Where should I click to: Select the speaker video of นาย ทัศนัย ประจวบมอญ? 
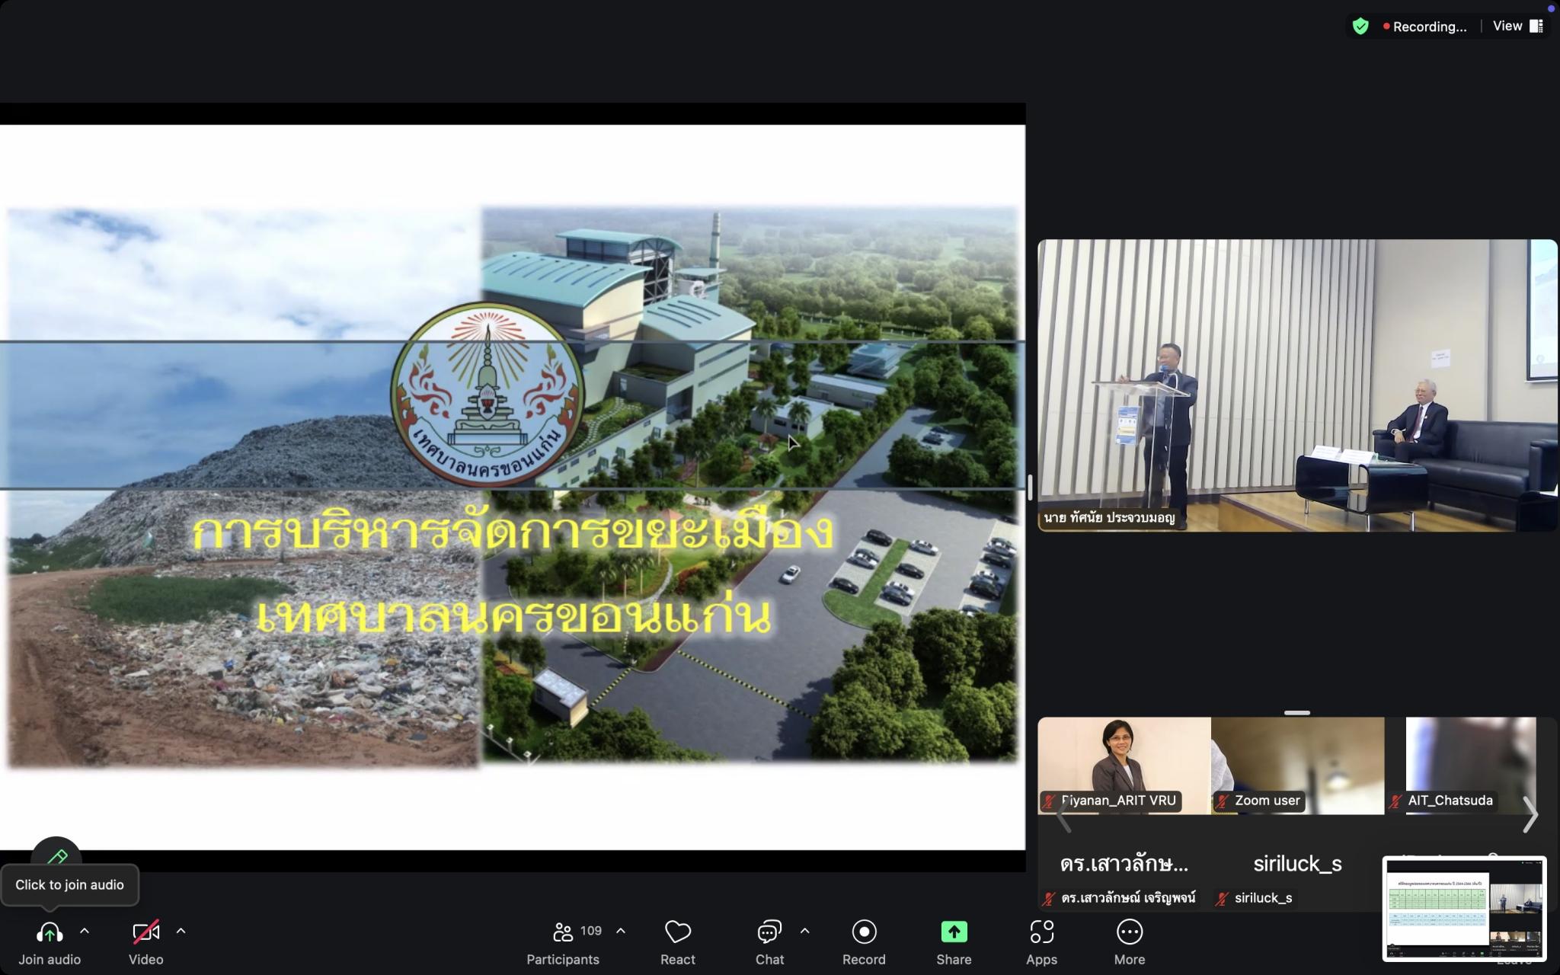pyautogui.click(x=1297, y=385)
